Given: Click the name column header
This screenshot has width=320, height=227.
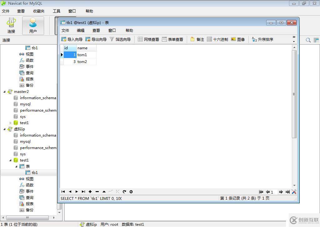Looking at the screenshot, I should tap(87, 48).
